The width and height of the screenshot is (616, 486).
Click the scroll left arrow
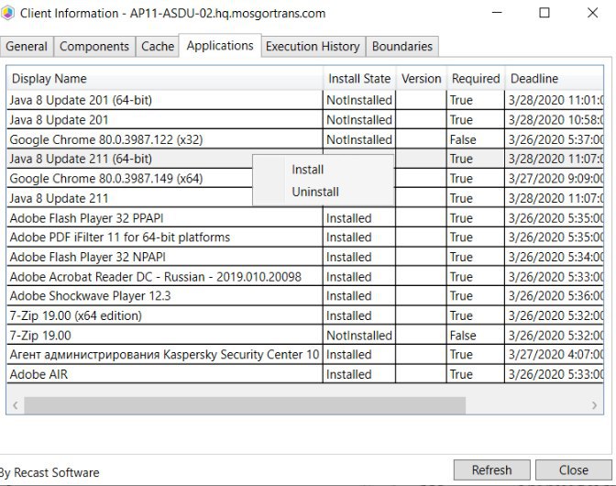(x=16, y=405)
